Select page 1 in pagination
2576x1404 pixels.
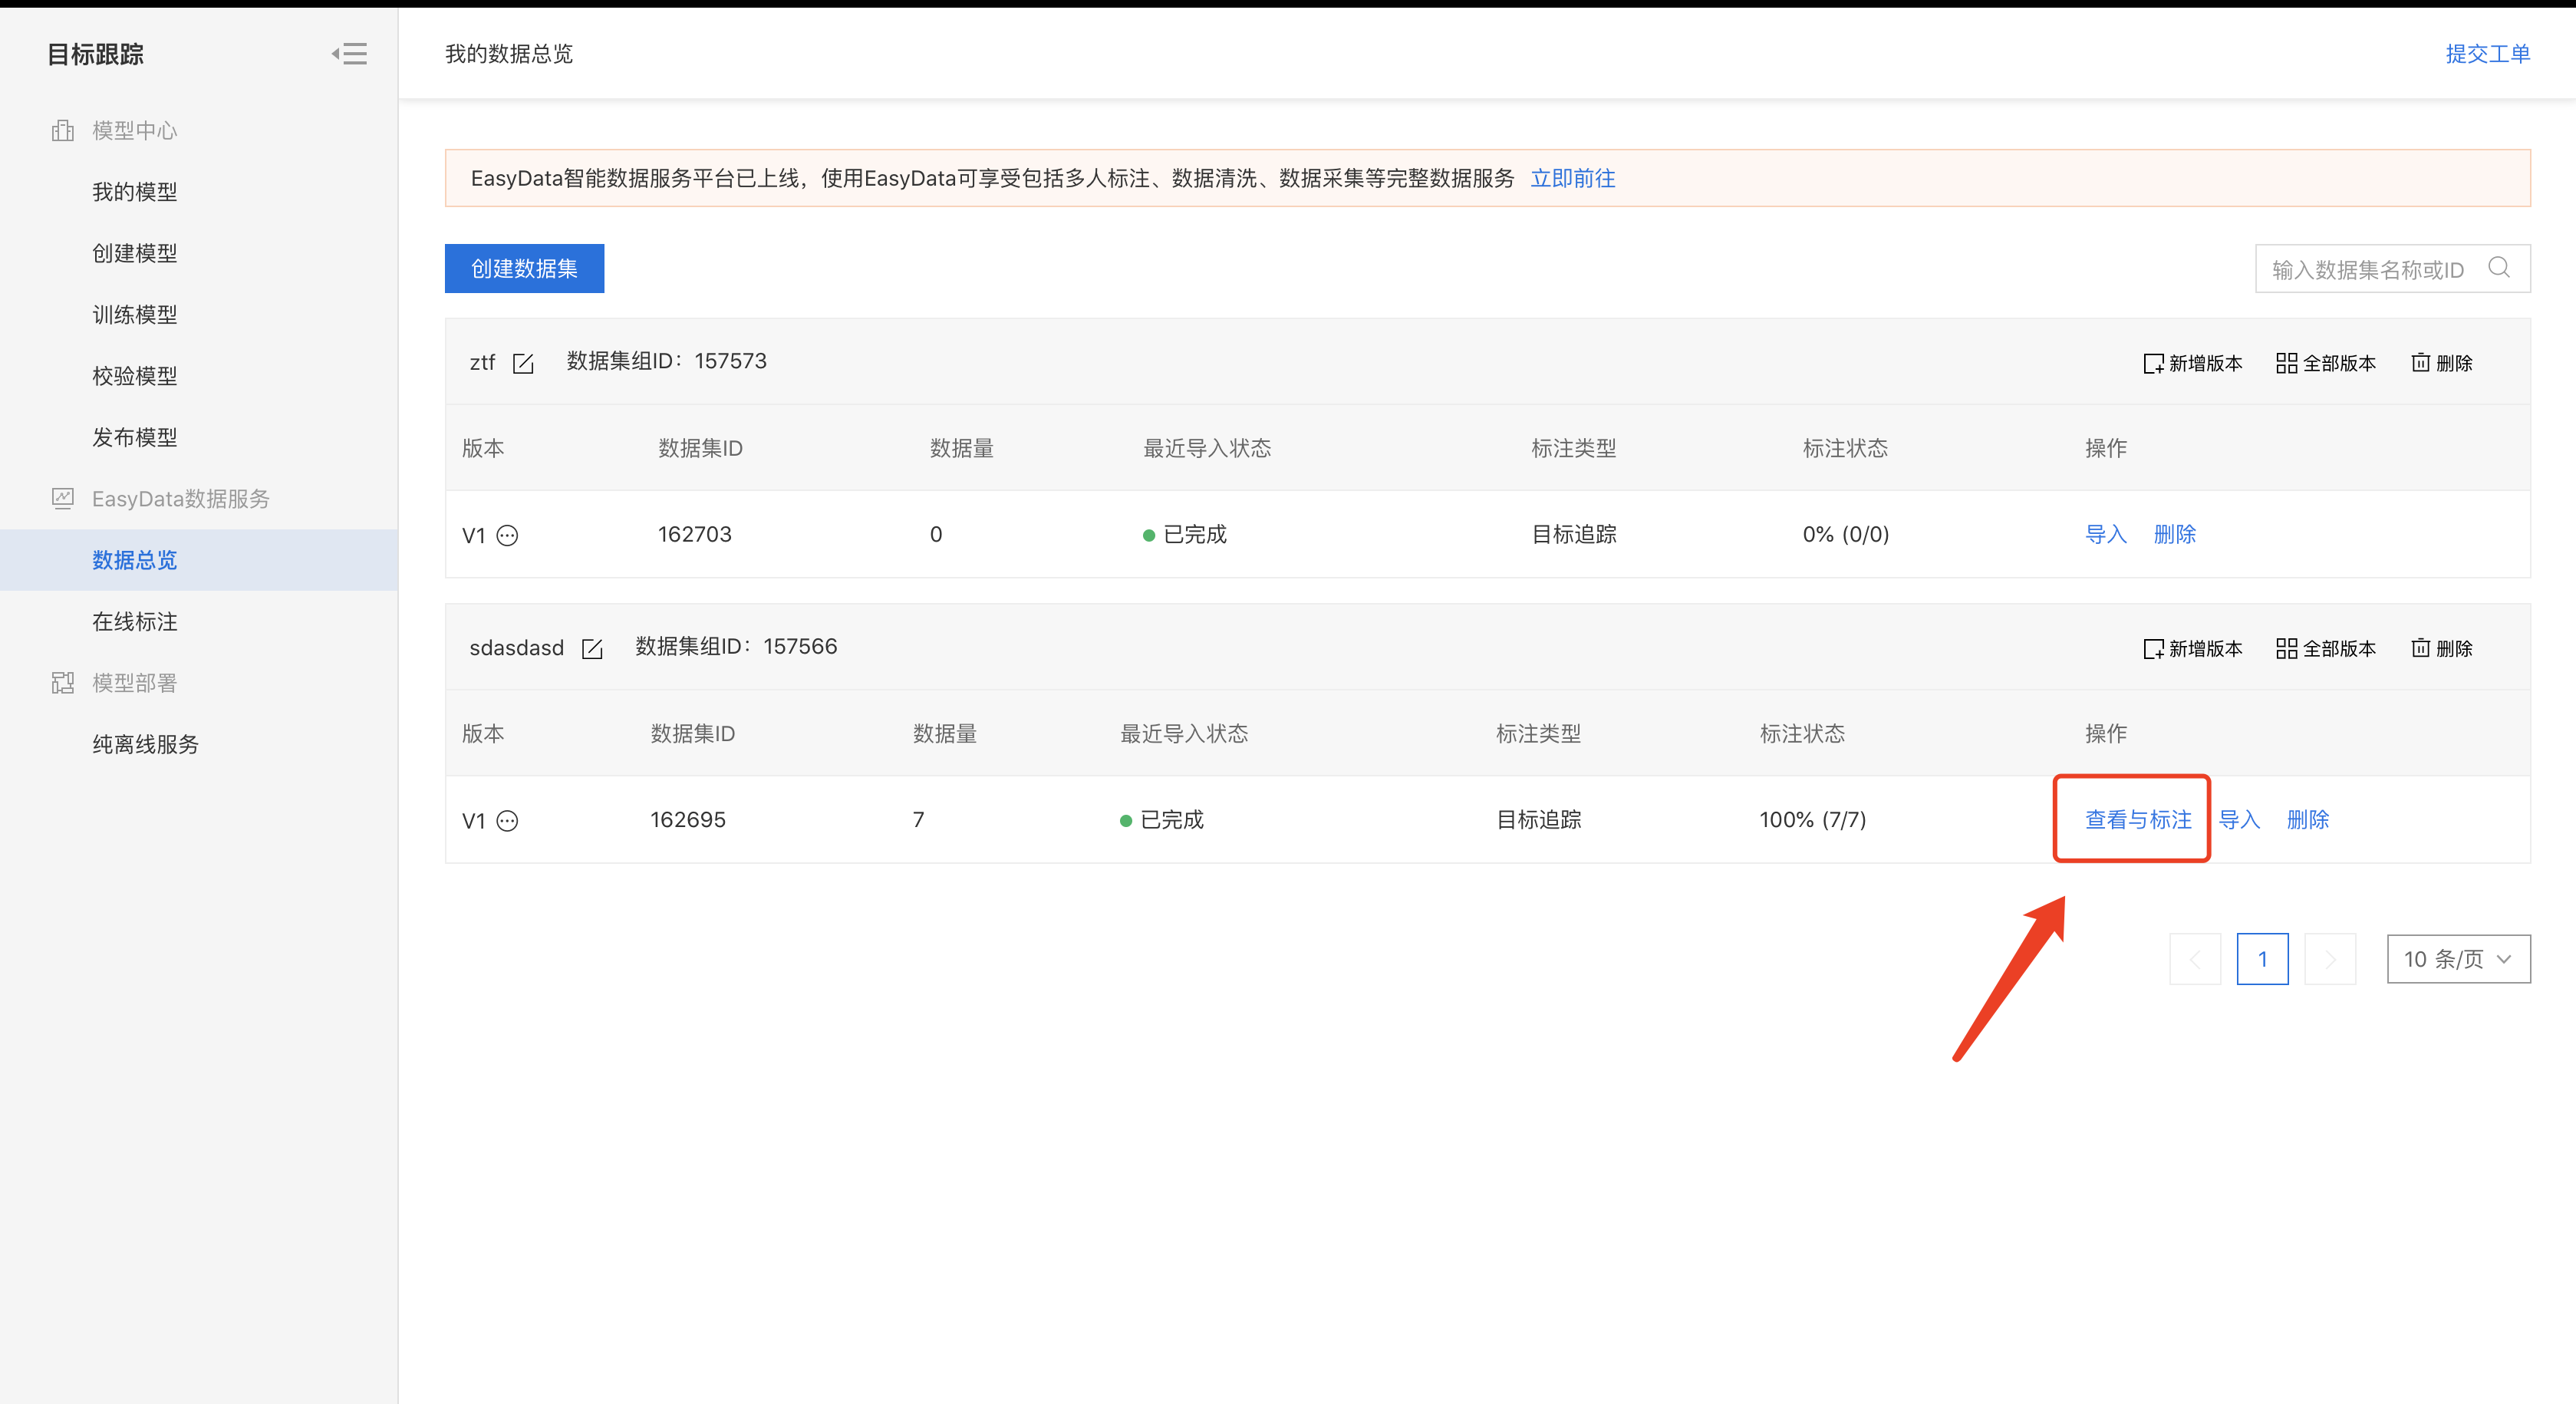pyautogui.click(x=2263, y=959)
